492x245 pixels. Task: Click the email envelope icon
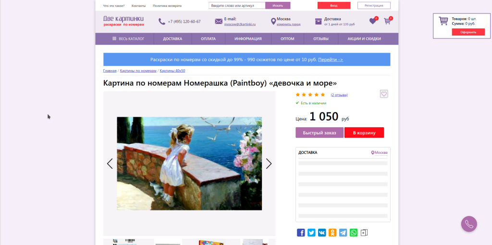coord(219,21)
